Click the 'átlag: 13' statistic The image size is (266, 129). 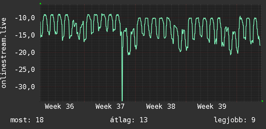pos(129,120)
